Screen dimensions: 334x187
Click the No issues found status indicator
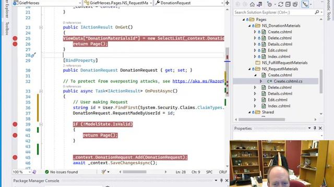click(x=62, y=172)
